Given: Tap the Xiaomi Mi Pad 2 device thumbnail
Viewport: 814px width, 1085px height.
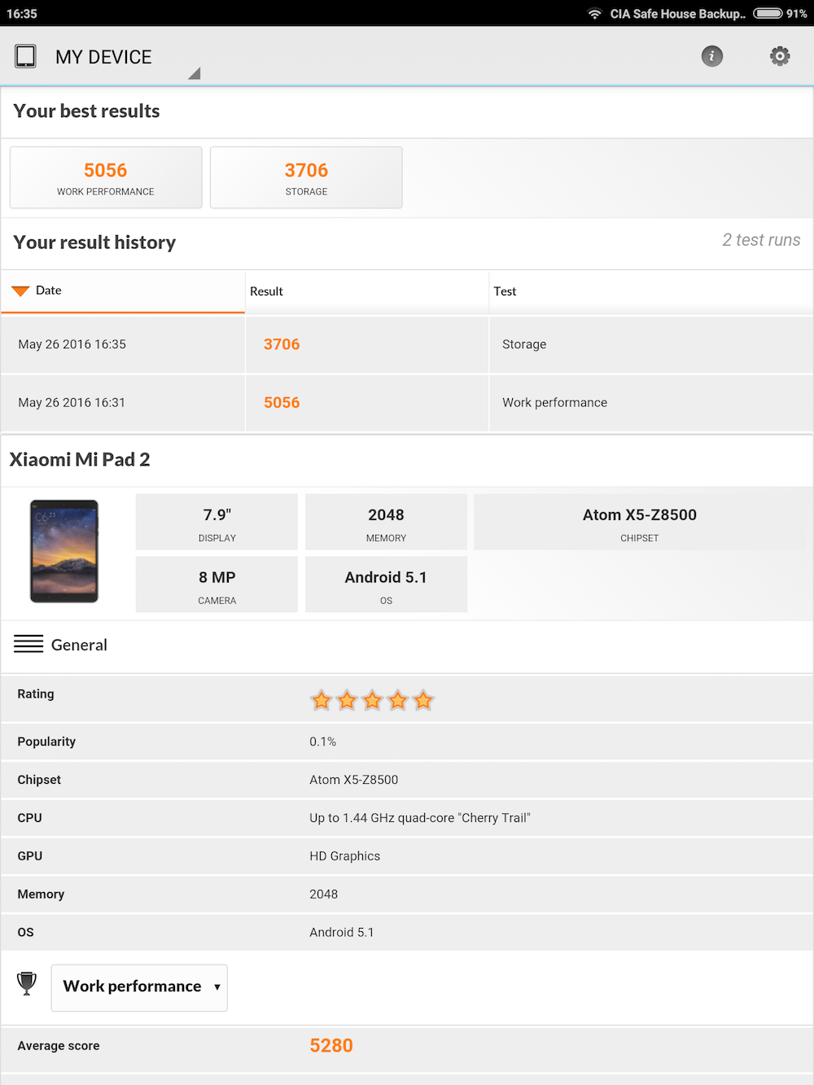Looking at the screenshot, I should (x=64, y=551).
